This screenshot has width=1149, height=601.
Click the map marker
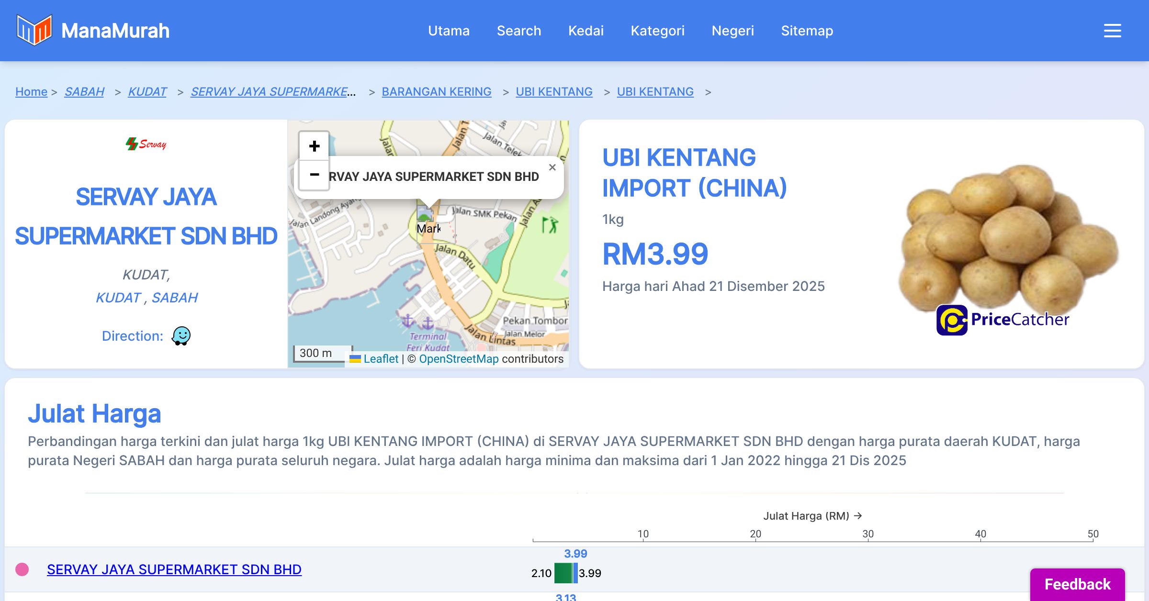click(425, 214)
